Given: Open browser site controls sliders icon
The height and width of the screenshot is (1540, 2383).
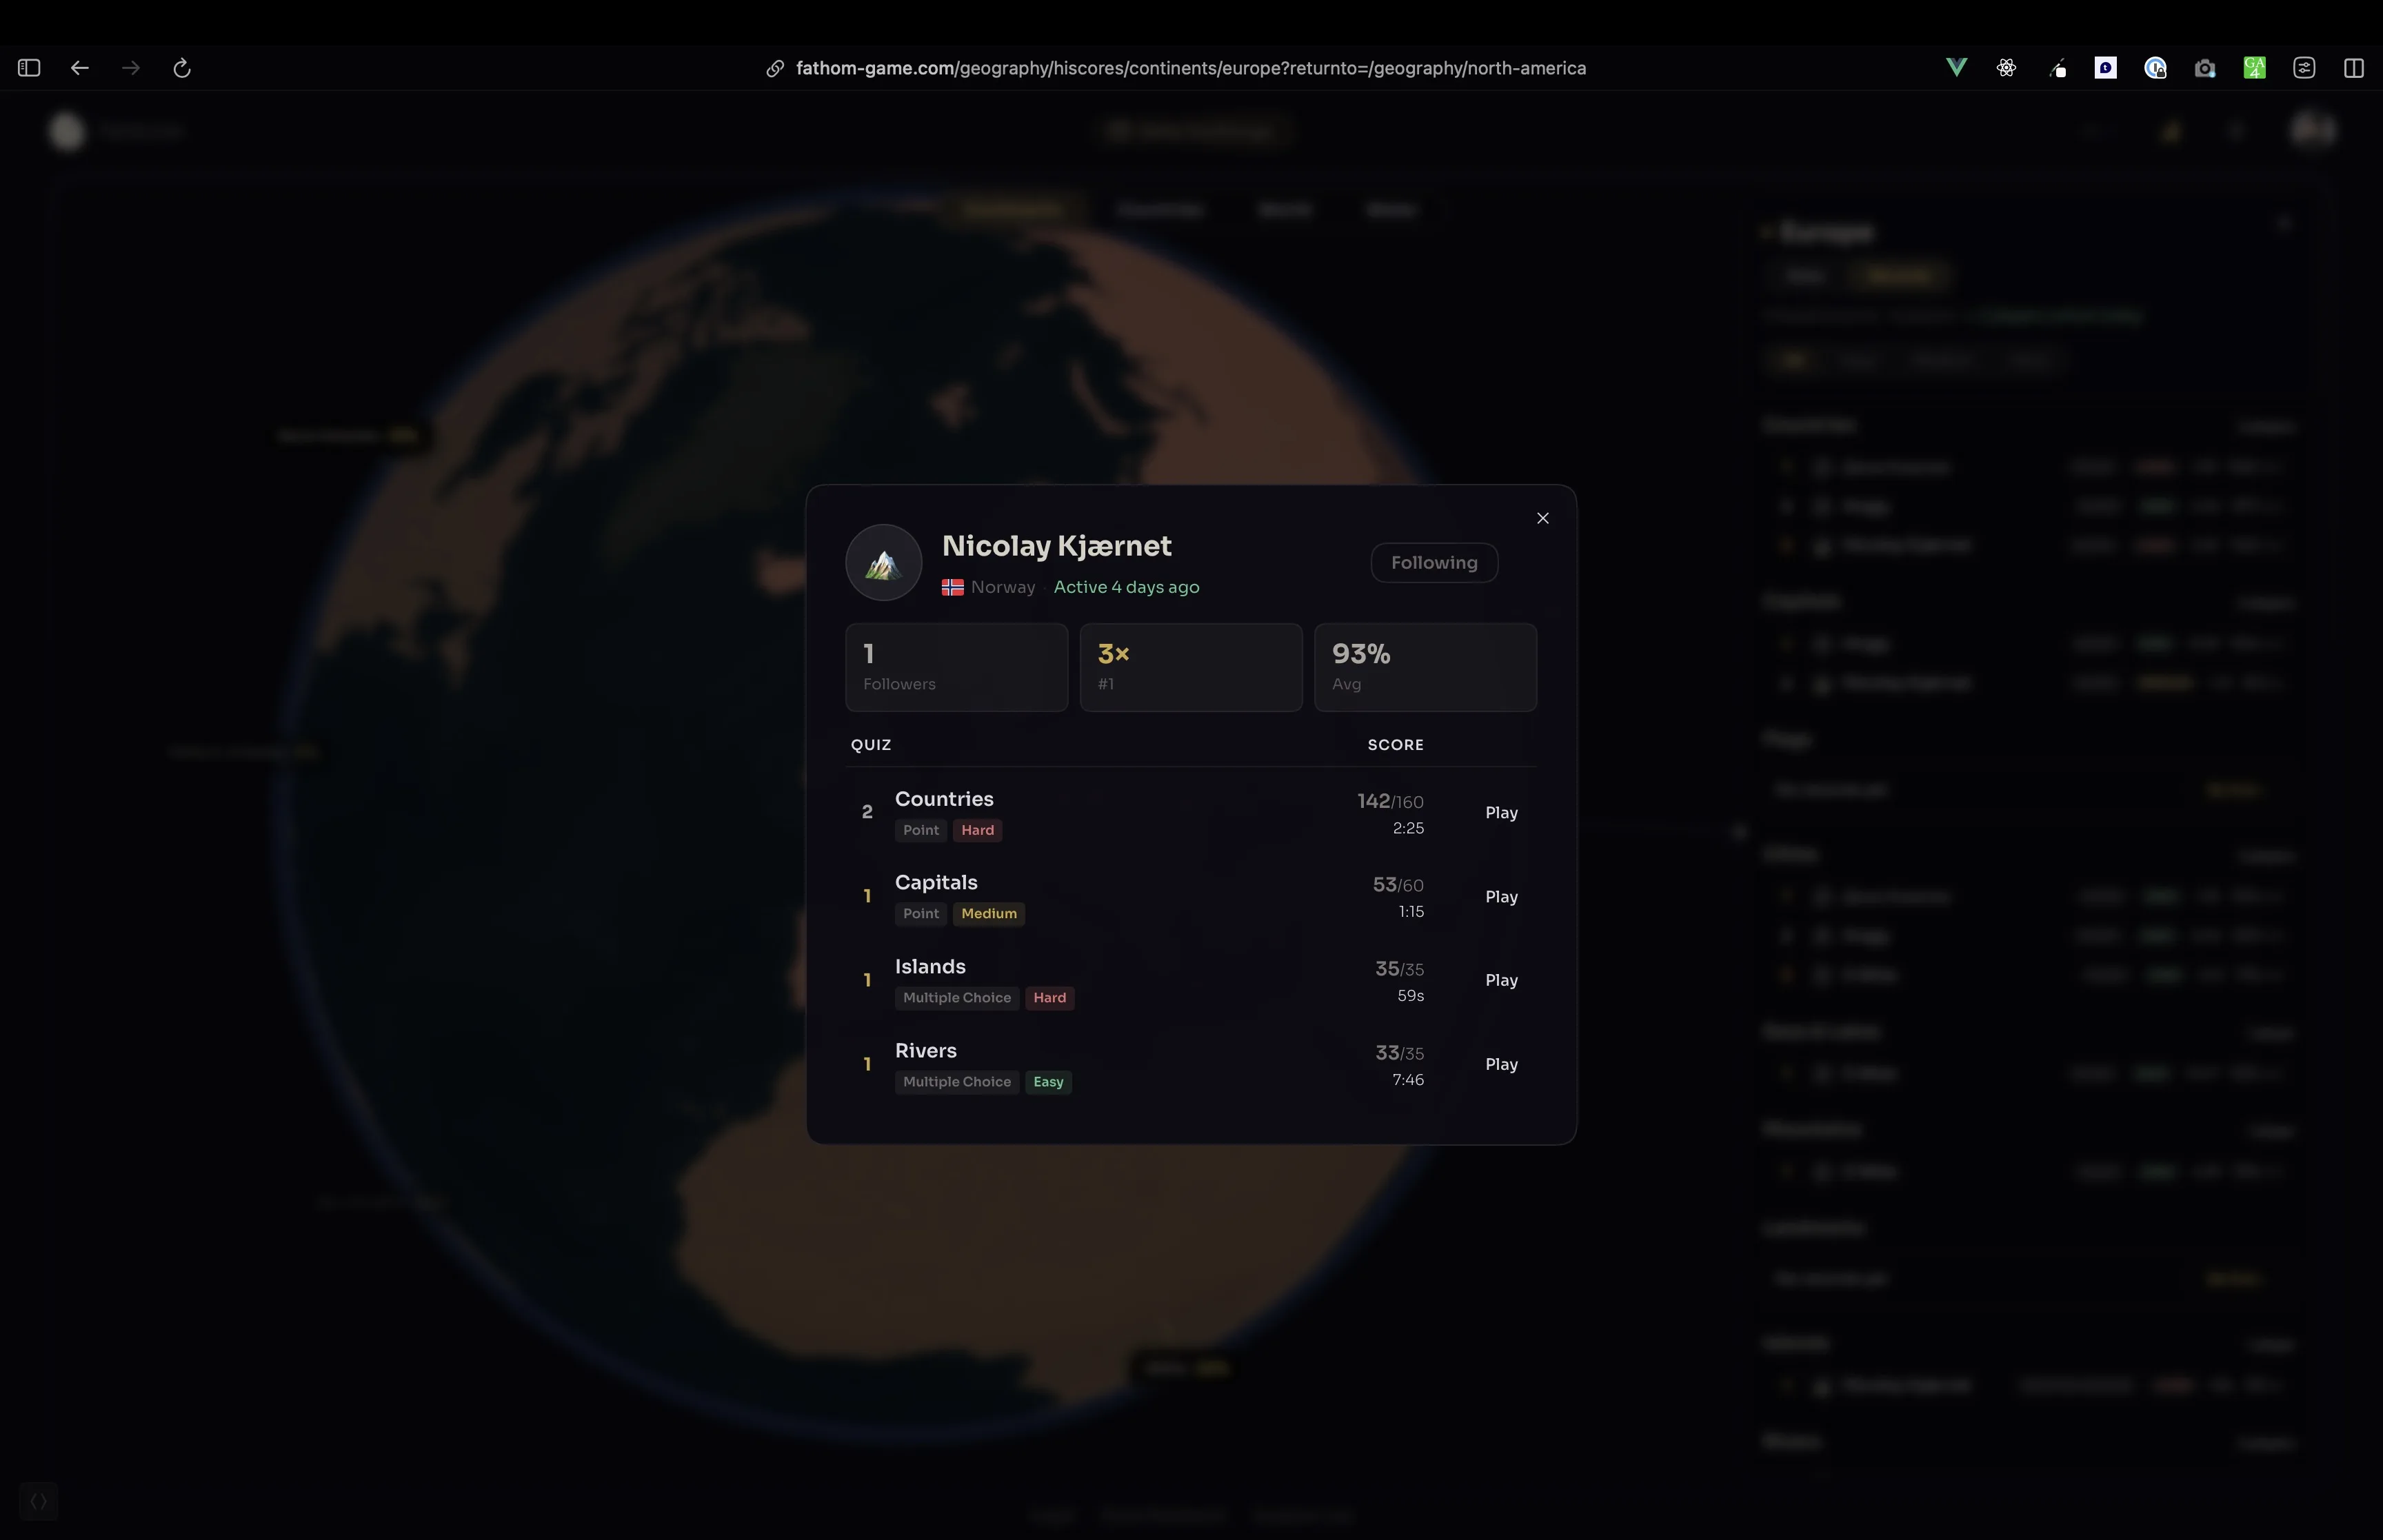Looking at the screenshot, I should [x=2304, y=68].
